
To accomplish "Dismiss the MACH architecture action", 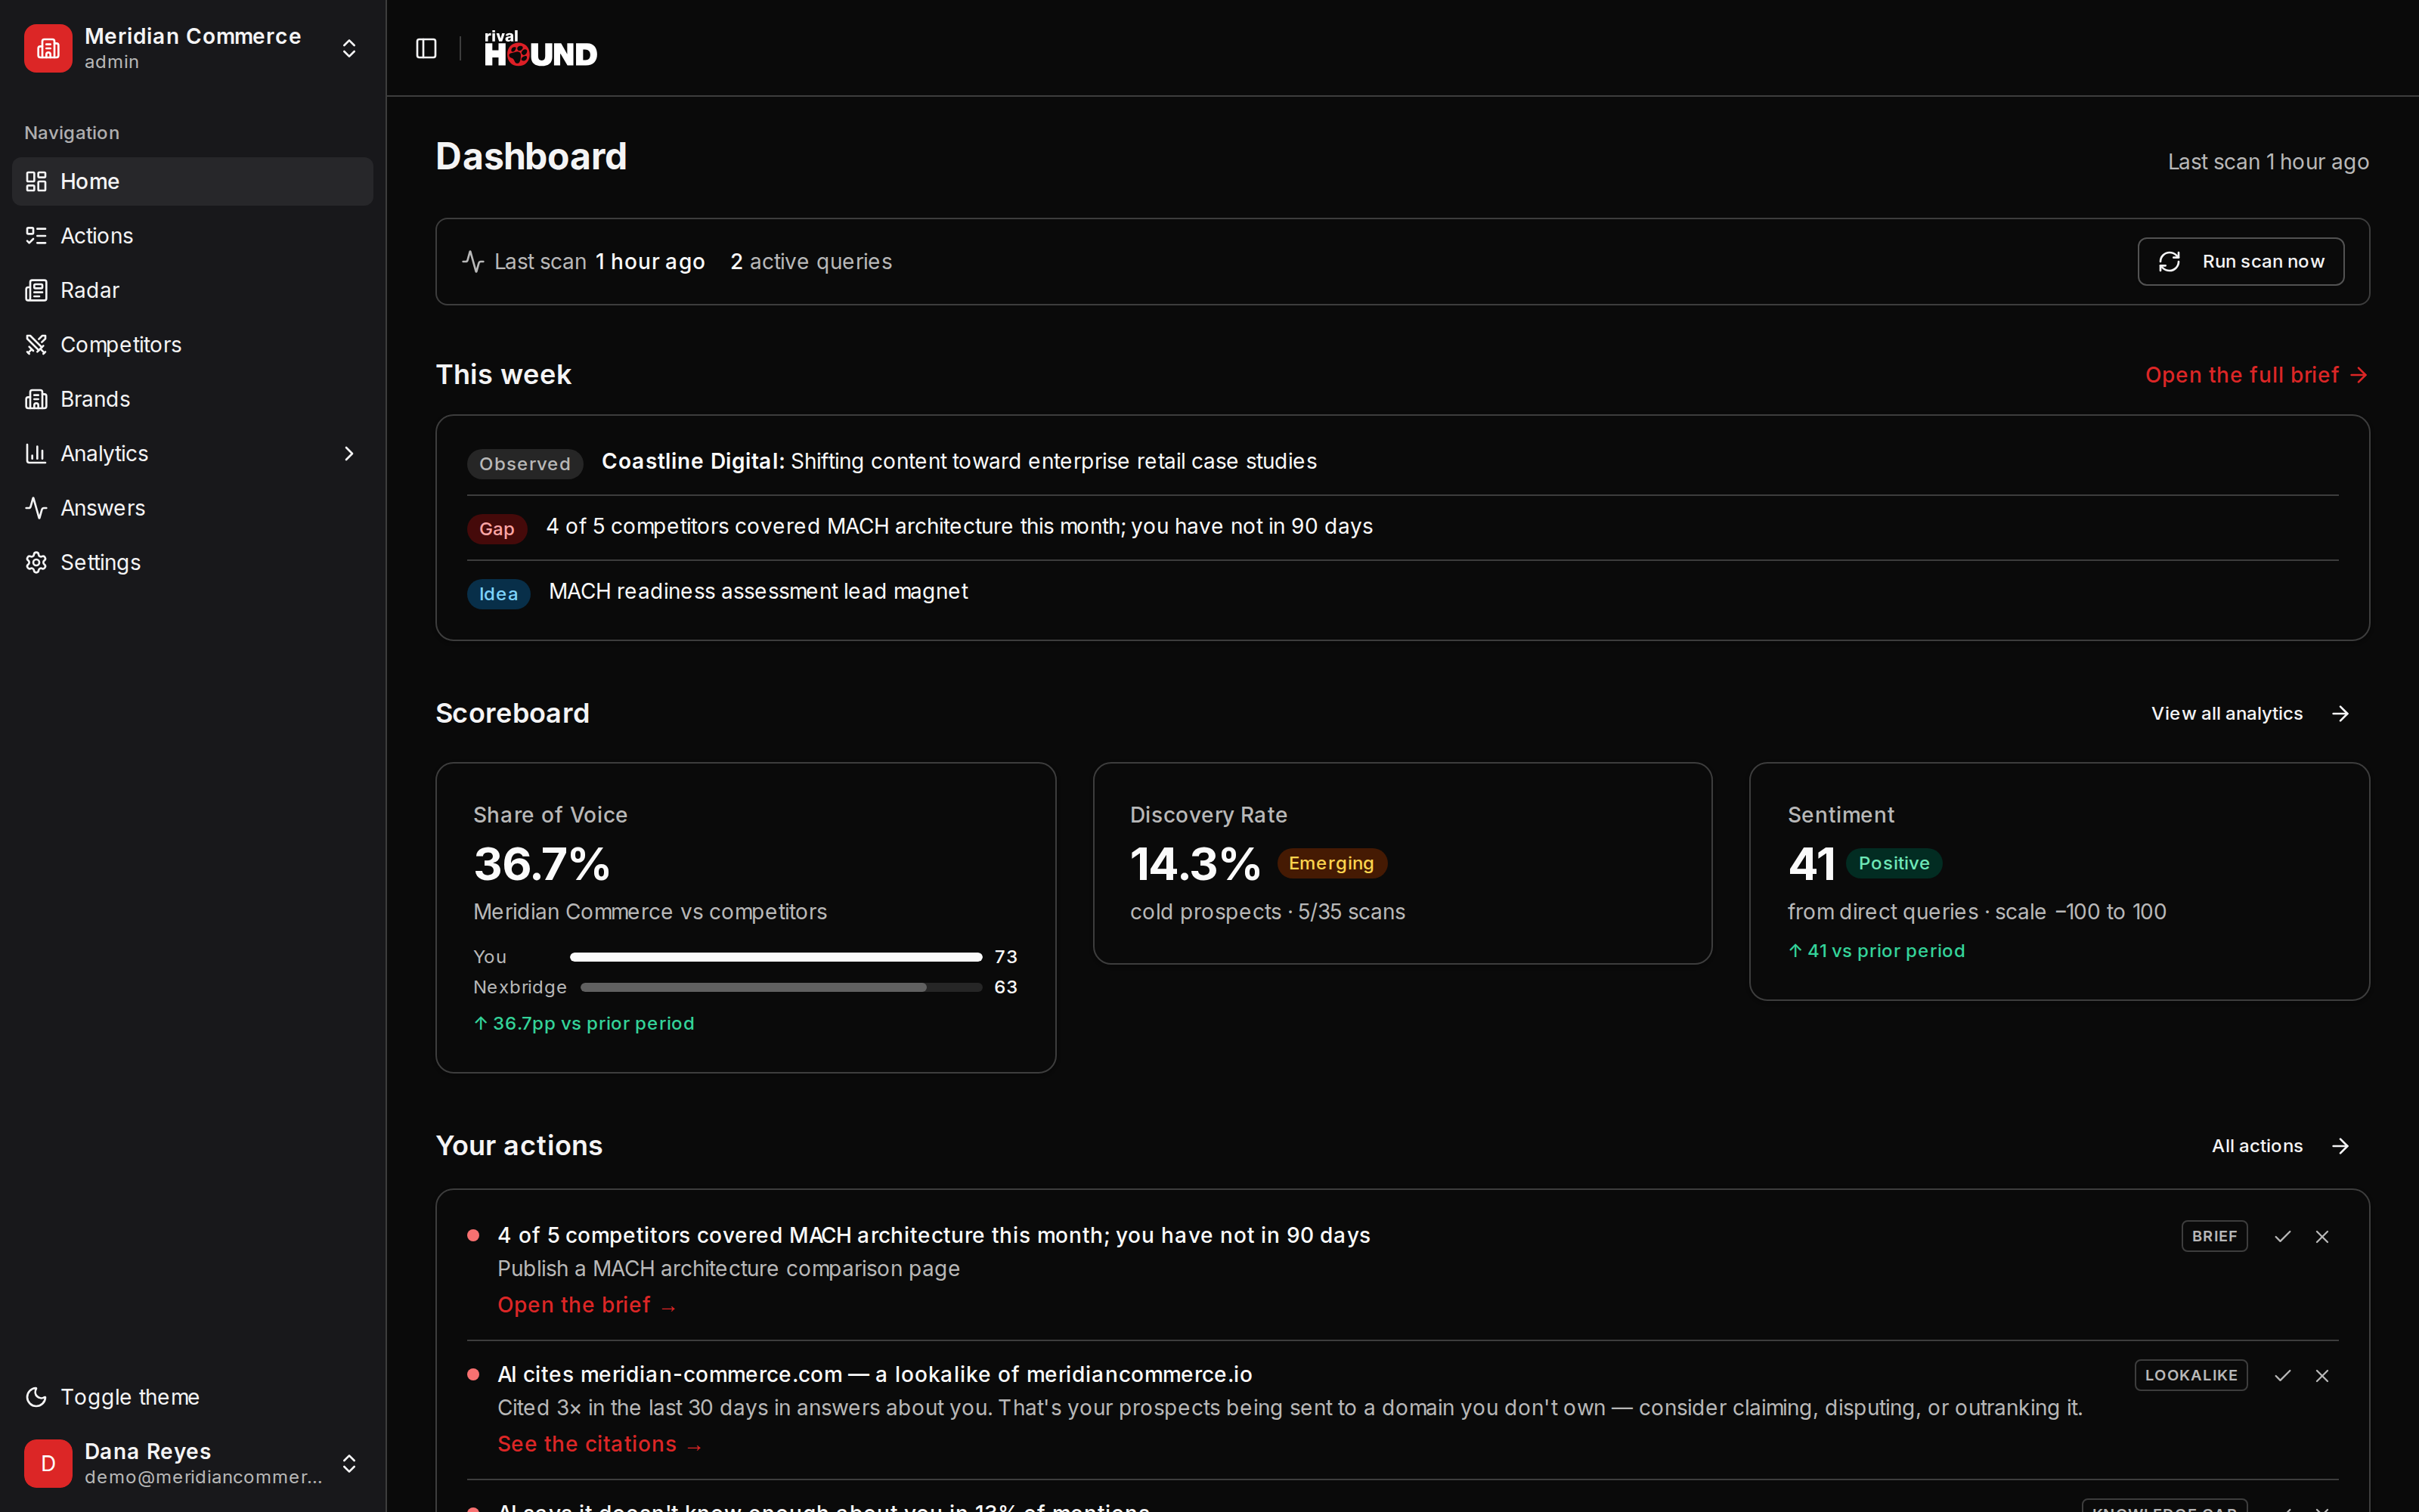I will point(2322,1236).
